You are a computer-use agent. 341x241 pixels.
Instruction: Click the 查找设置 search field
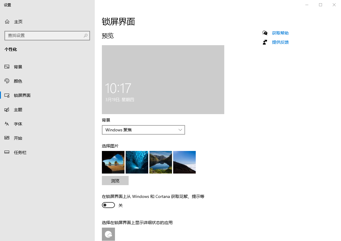(x=47, y=35)
